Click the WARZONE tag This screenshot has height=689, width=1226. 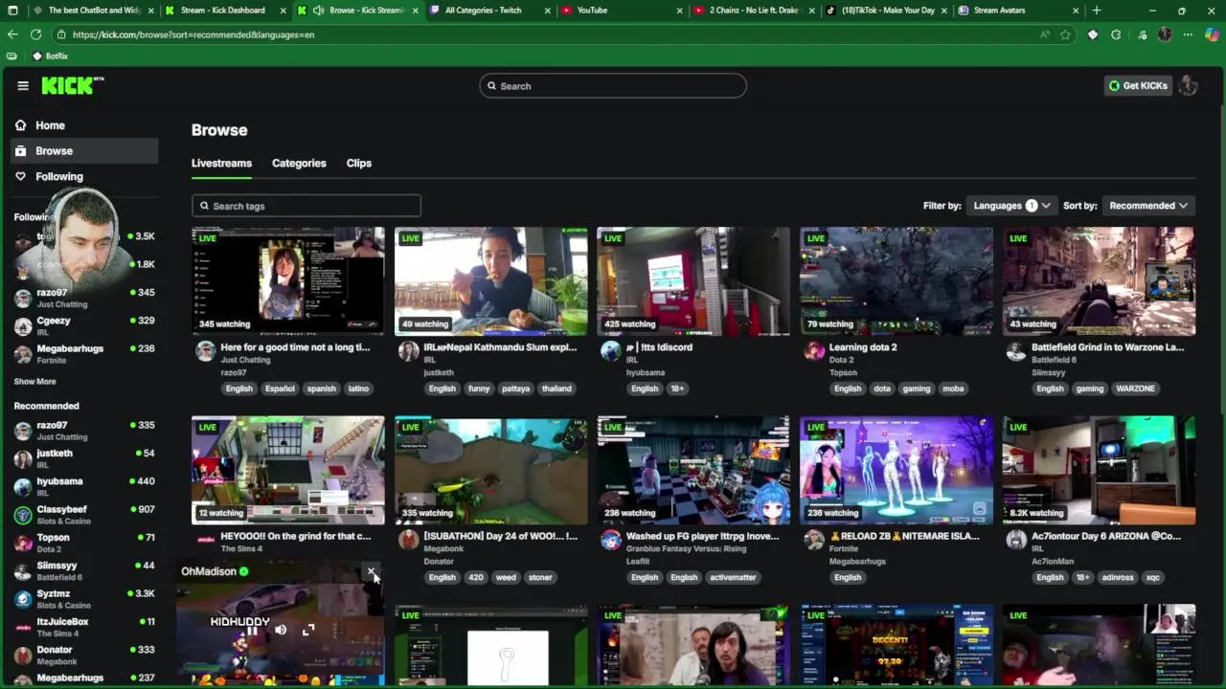pos(1135,389)
